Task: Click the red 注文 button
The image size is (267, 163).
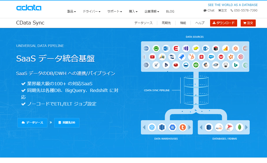Action: click(248, 23)
